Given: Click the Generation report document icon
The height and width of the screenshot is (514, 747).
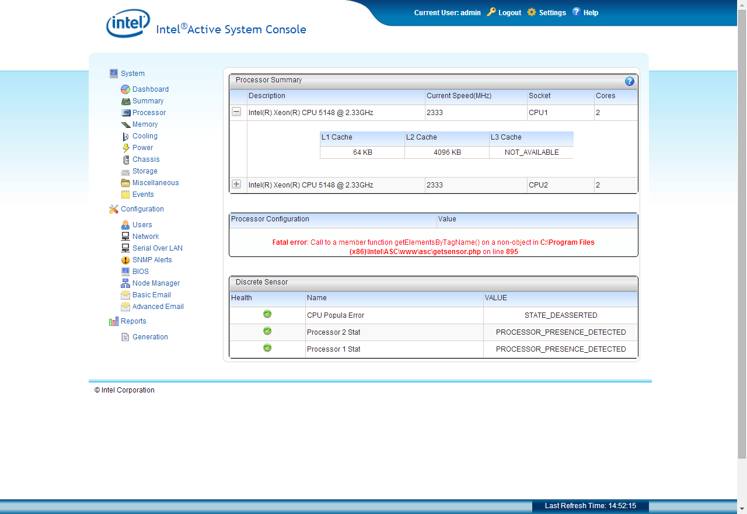Looking at the screenshot, I should coord(125,337).
